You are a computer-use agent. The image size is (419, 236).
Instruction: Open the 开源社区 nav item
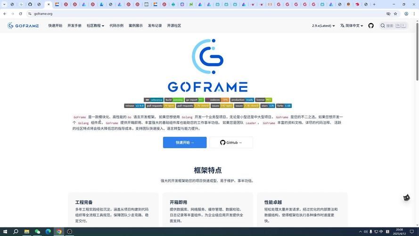(174, 25)
